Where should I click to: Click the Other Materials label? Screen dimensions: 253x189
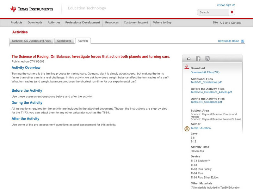pos(201,183)
